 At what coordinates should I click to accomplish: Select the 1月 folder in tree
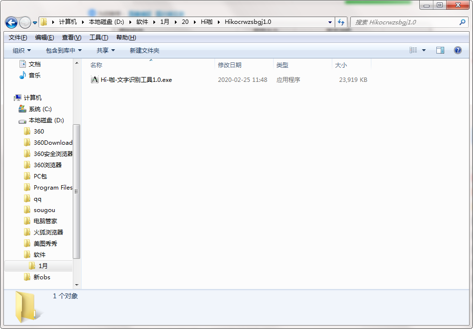click(43, 266)
